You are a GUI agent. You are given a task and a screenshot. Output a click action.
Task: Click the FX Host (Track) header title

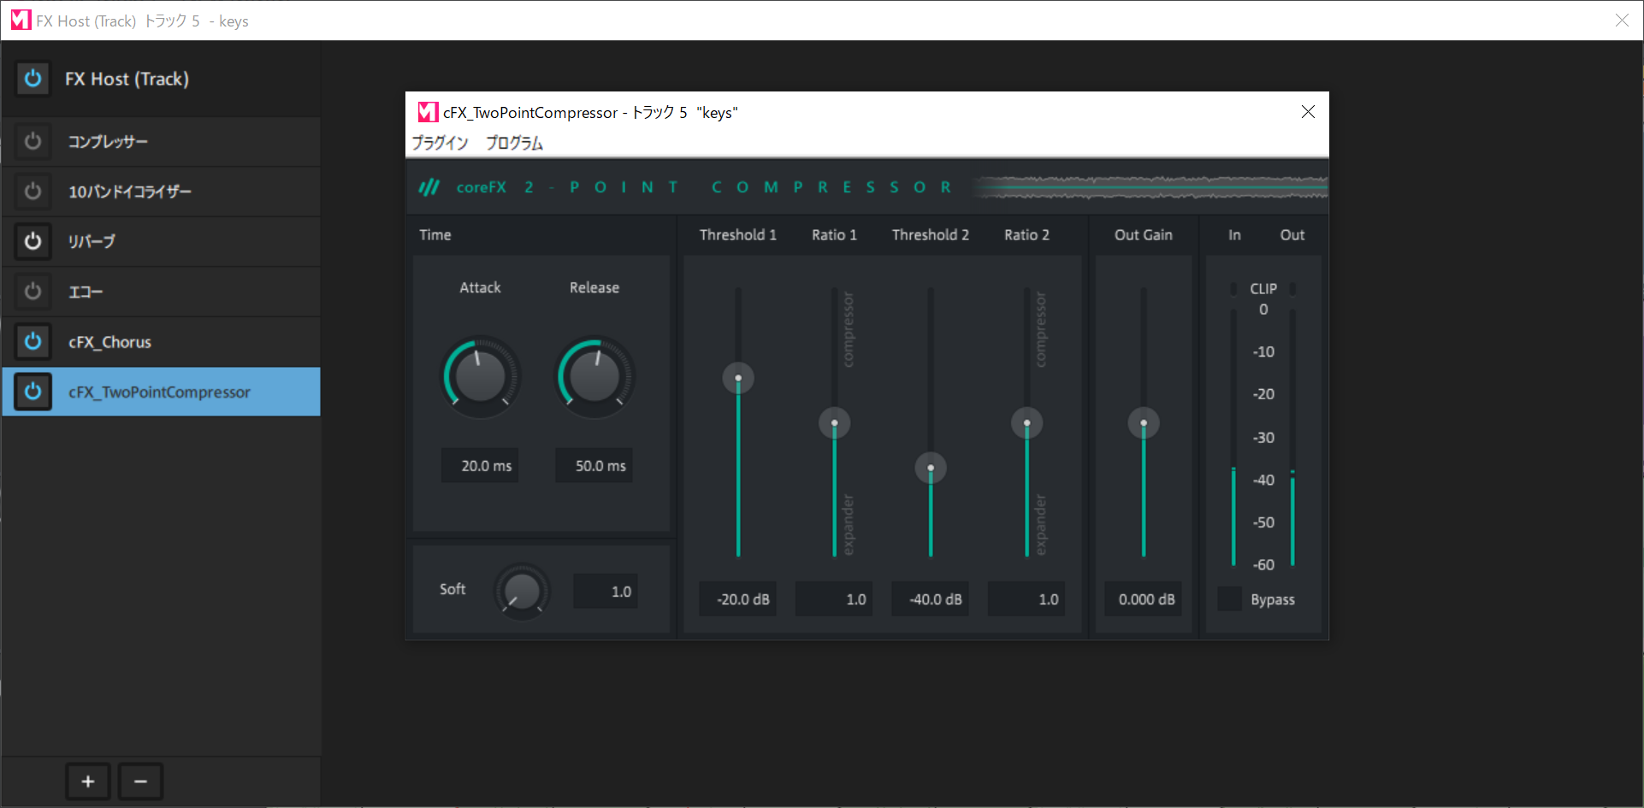pos(127,79)
